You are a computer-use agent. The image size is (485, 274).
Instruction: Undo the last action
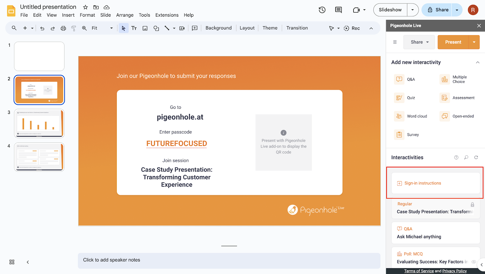[x=42, y=28]
